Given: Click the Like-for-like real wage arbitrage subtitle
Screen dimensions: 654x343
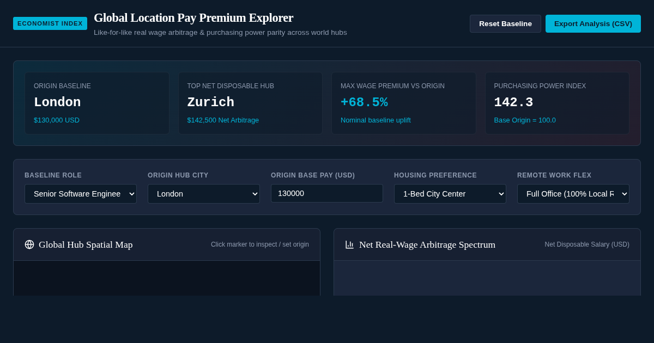Looking at the screenshot, I should 220,33.
